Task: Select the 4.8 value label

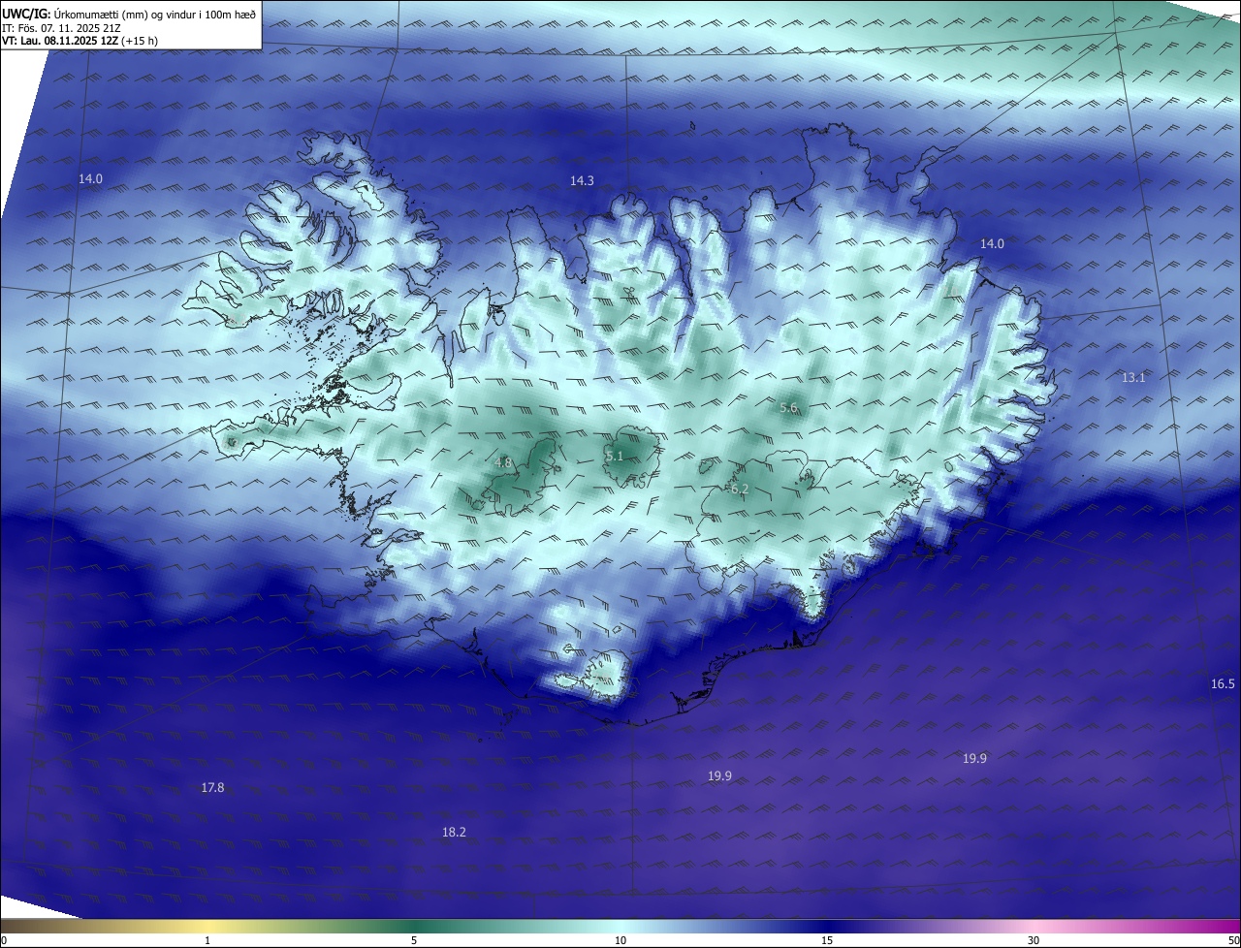Action: click(x=502, y=463)
